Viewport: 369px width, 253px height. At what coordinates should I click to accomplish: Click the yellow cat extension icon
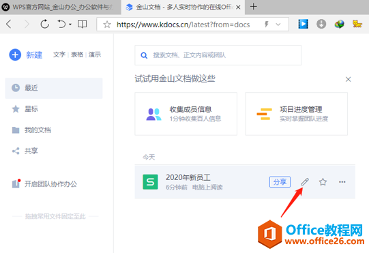pos(357,24)
